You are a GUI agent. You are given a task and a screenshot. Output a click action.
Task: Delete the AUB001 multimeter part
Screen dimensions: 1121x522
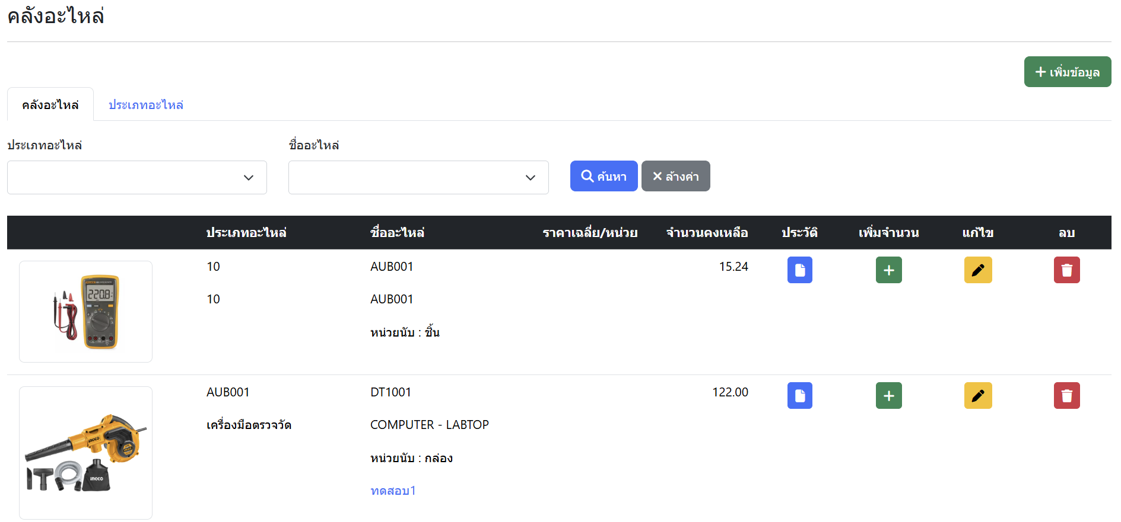point(1066,270)
